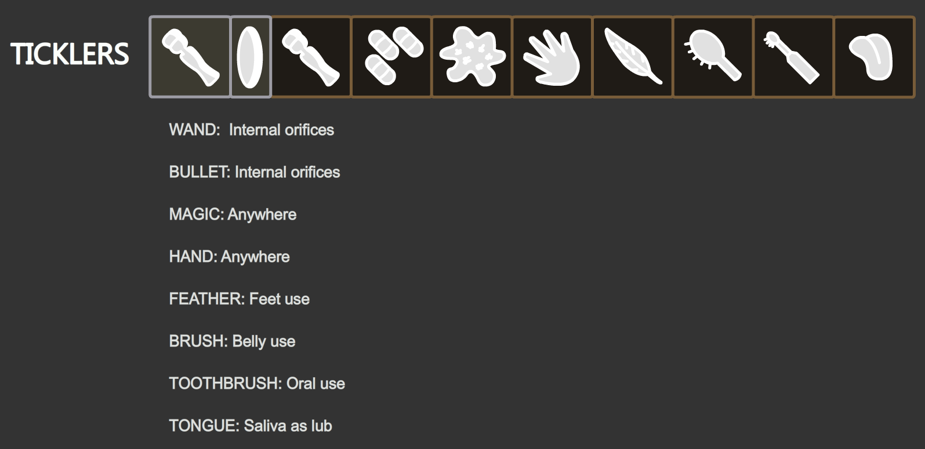Click the HAND: Anywhere text line
The width and height of the screenshot is (925, 449).
pos(229,257)
